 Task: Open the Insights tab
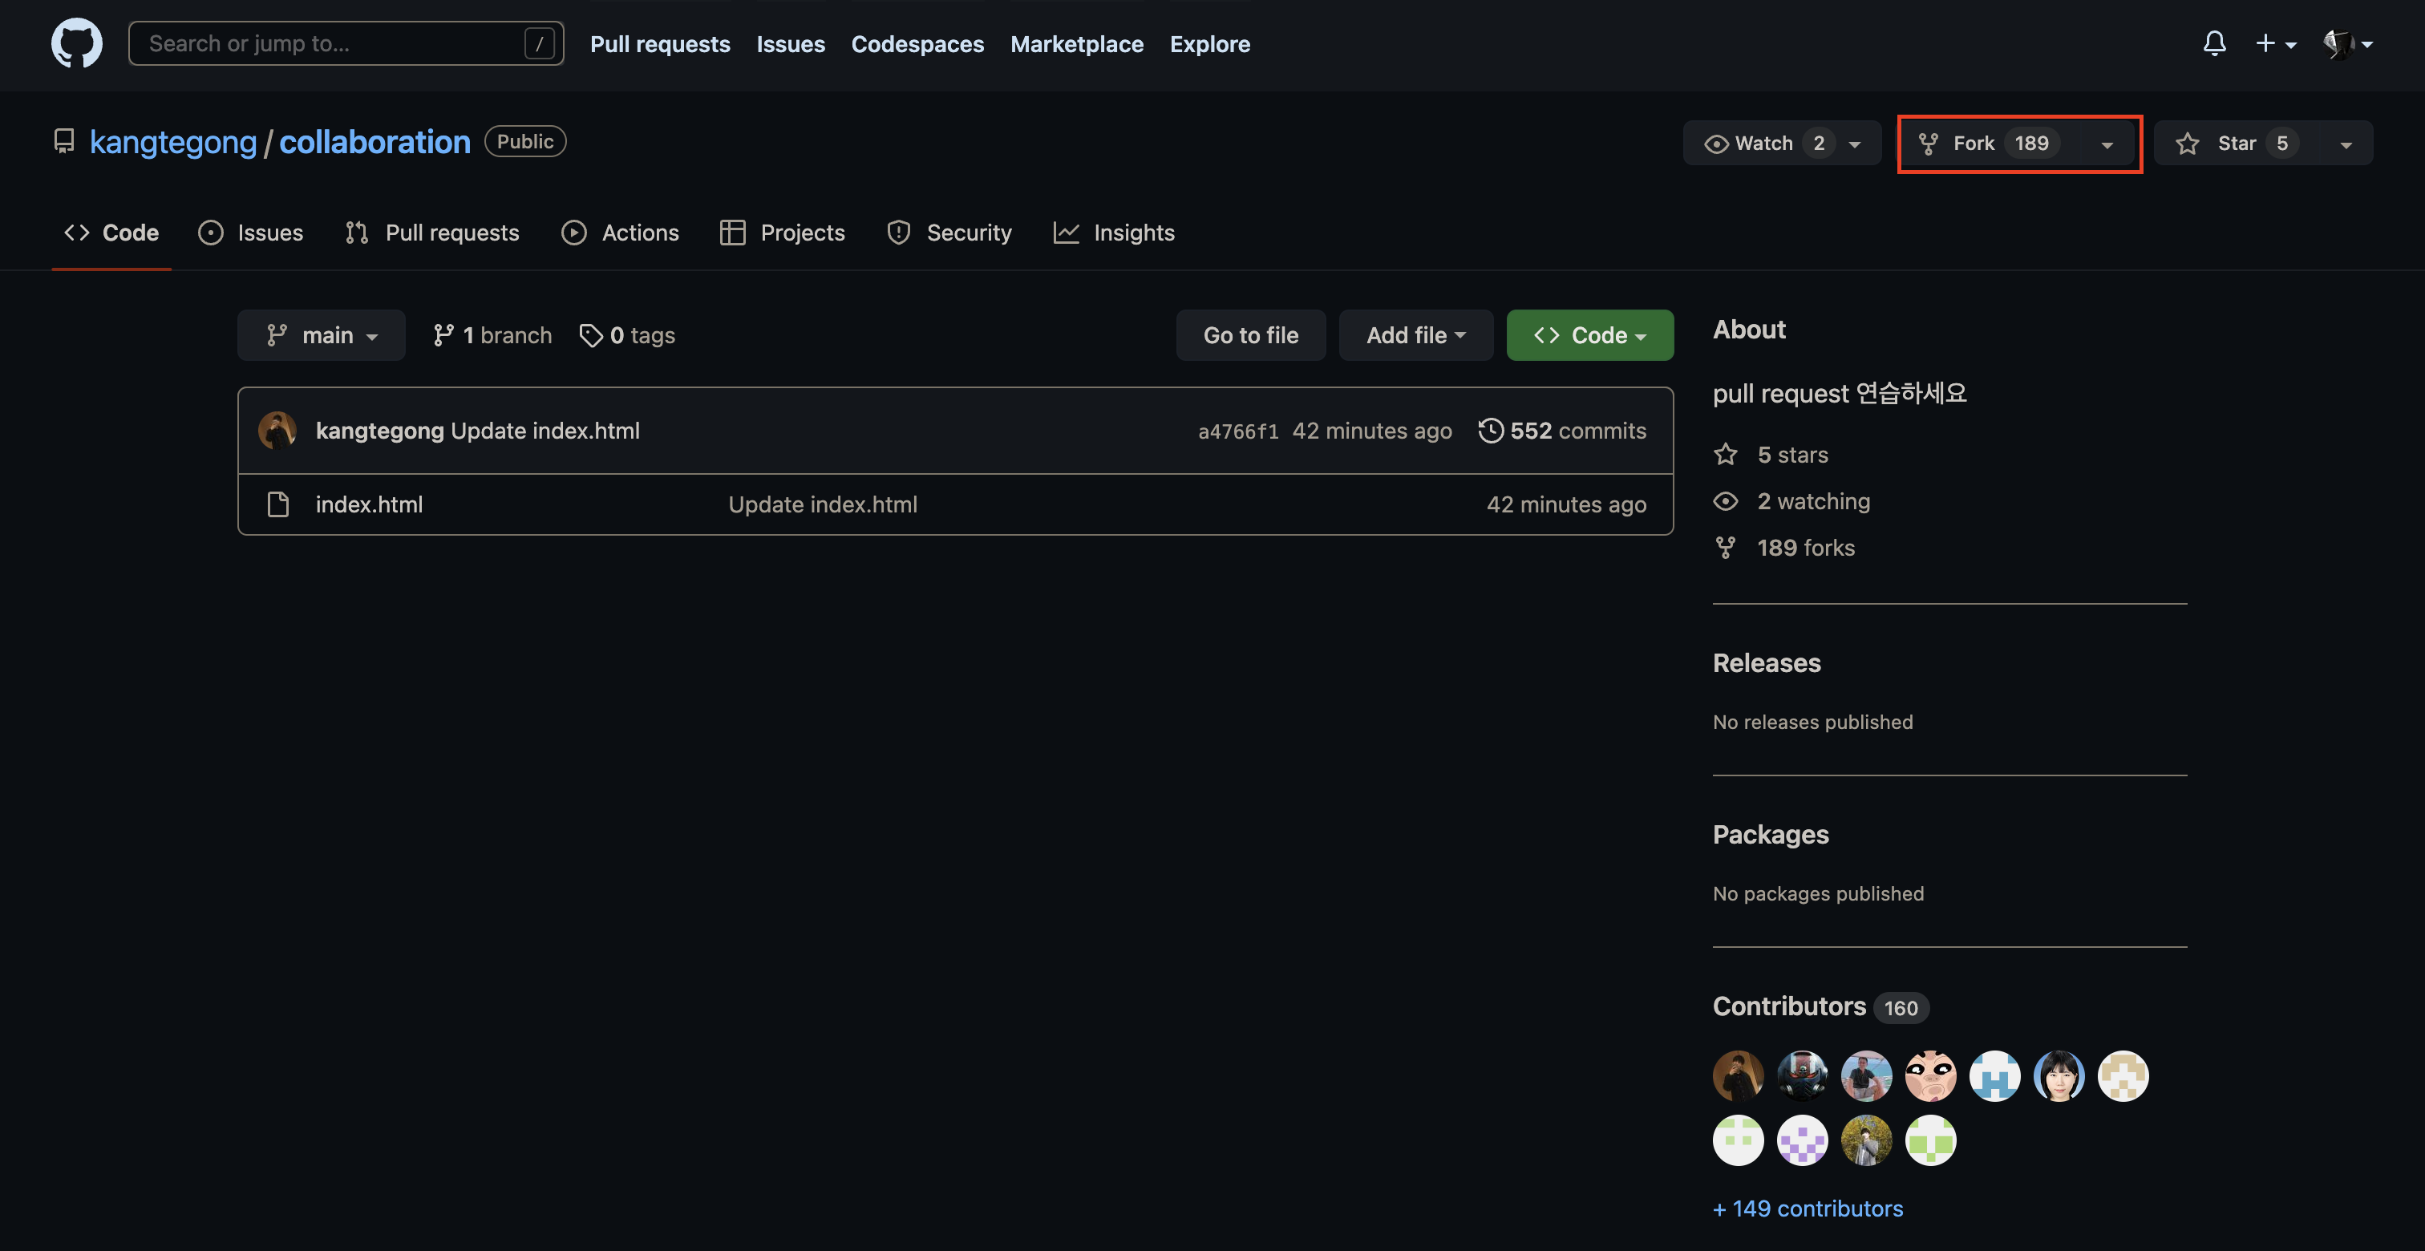pos(1115,233)
